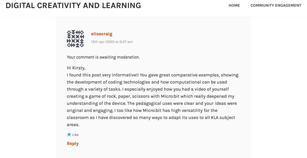Open the elisecraig author link

(x=102, y=34)
